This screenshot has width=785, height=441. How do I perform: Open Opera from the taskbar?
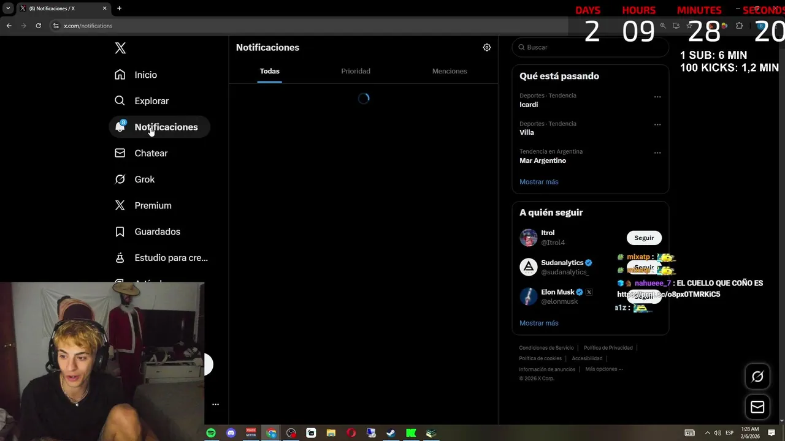click(x=351, y=433)
